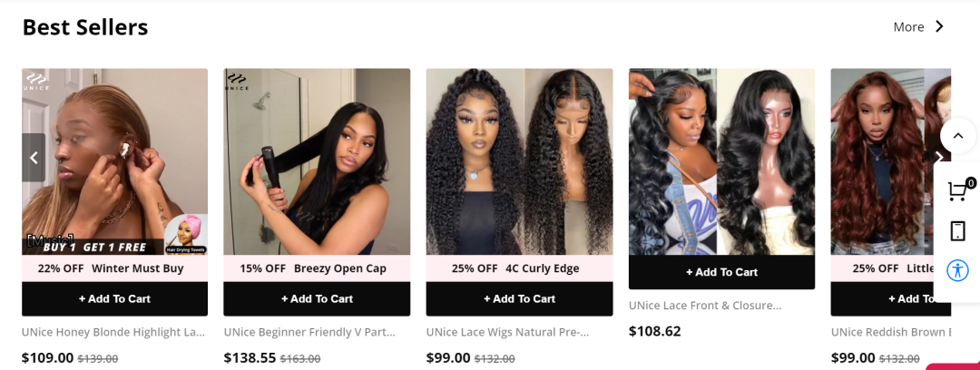Click the carousel next arrow
This screenshot has width=980, height=370.
(x=938, y=158)
